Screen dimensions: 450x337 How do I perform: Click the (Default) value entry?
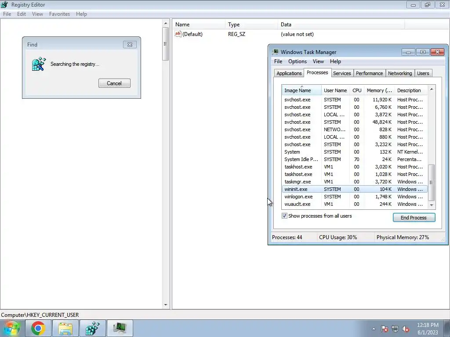(192, 34)
